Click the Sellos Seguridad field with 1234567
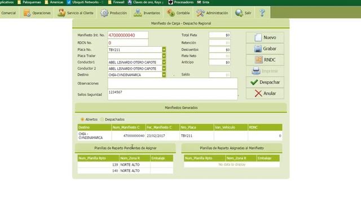 click(x=173, y=94)
